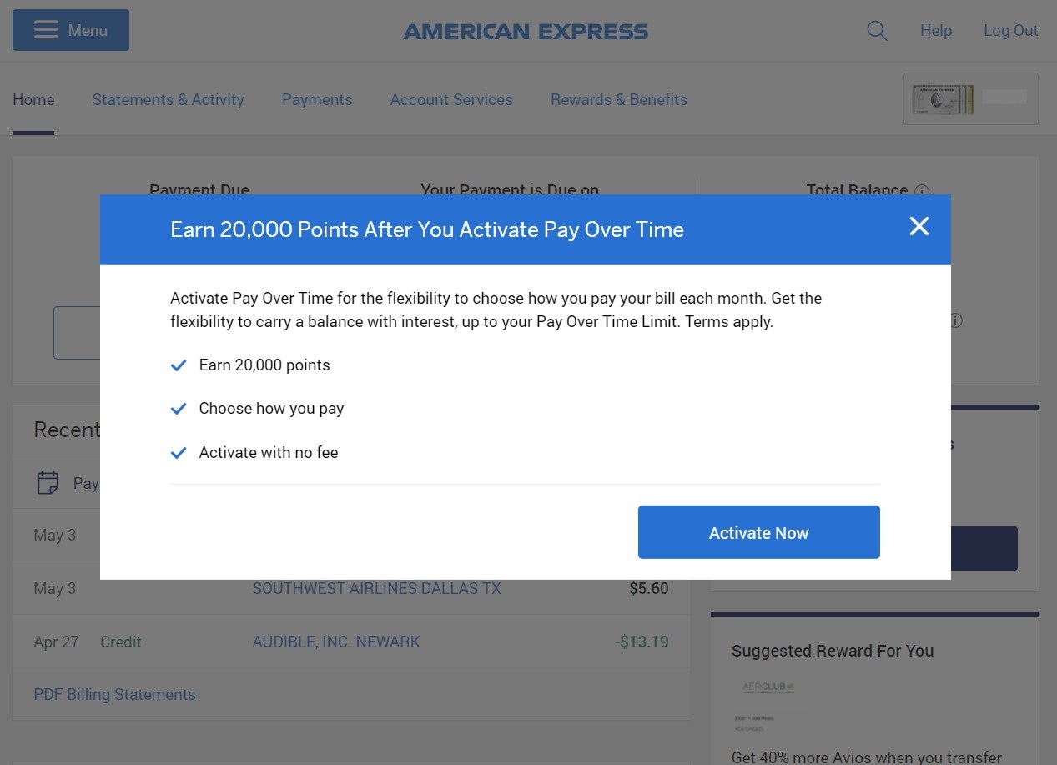Click the info icon beside Total Balance
Viewport: 1057px width, 765px height.
pos(922,190)
